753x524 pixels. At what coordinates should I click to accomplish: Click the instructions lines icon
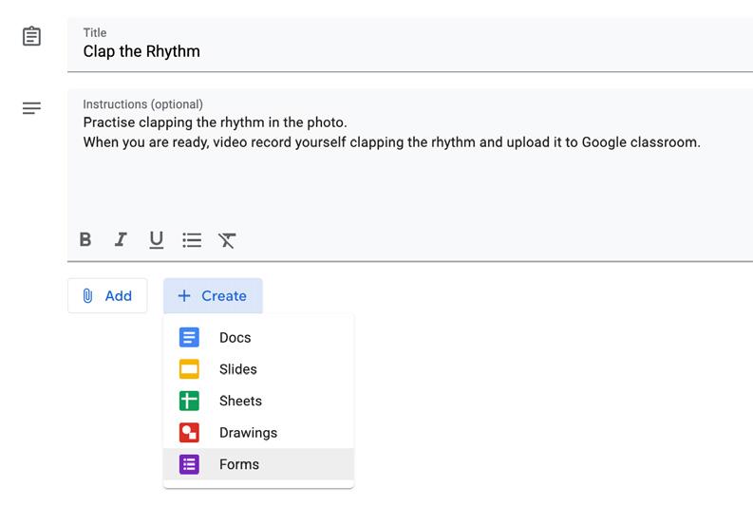coord(31,107)
